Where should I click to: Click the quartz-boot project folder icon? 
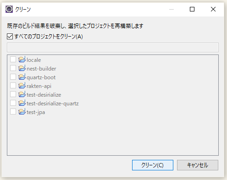pyautogui.click(x=22, y=77)
